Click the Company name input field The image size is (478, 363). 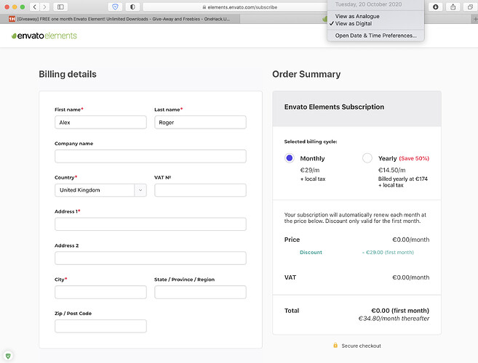tap(150, 156)
